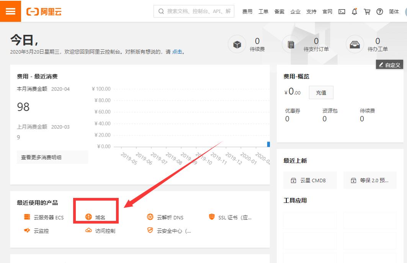Open the shopping cart

pos(367,11)
